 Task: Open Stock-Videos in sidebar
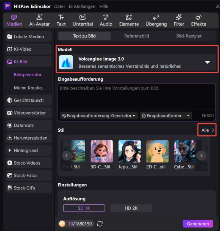[29, 163]
